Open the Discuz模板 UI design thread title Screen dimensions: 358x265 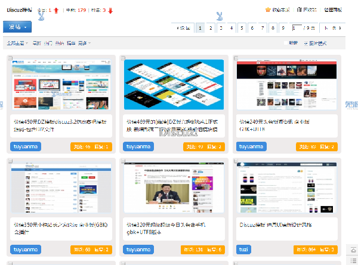tap(276, 225)
